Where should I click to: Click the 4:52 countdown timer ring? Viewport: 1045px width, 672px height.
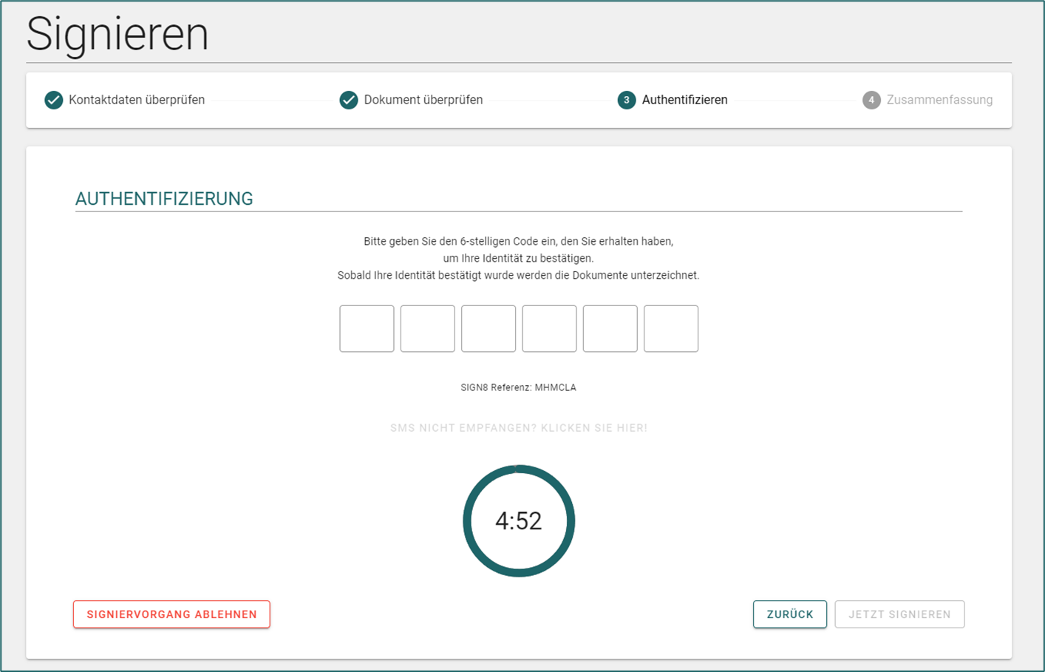pyautogui.click(x=519, y=521)
